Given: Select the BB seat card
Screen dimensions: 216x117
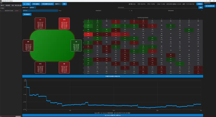Looking at the screenshot, I should tap(64, 68).
